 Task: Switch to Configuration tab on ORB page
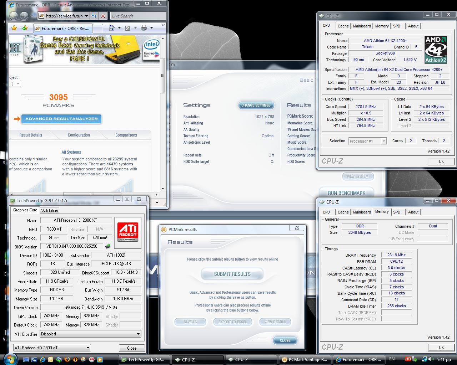tap(79, 135)
